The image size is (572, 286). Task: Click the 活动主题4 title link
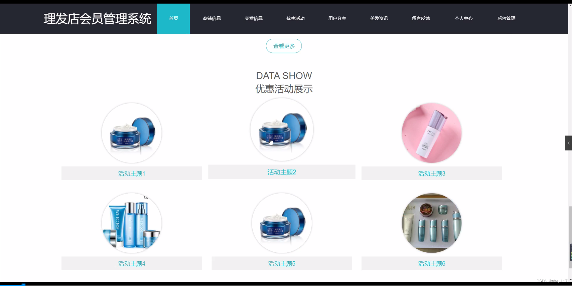(132, 264)
